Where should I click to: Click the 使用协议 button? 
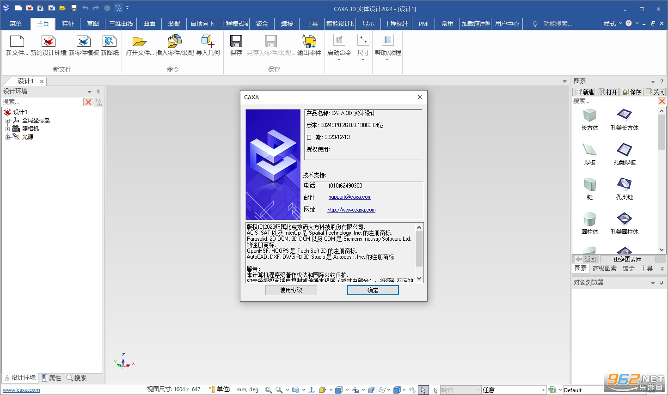[291, 290]
